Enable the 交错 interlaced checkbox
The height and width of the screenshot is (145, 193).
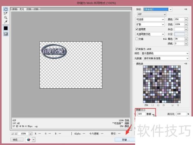[x=137, y=39]
